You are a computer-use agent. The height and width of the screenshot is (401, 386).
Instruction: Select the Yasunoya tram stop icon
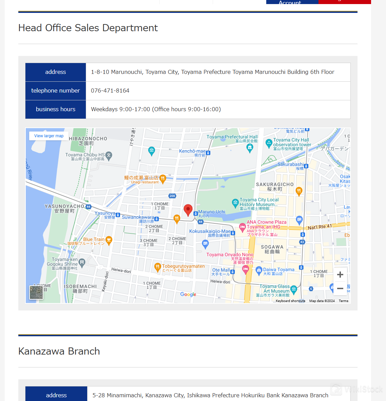(118, 215)
